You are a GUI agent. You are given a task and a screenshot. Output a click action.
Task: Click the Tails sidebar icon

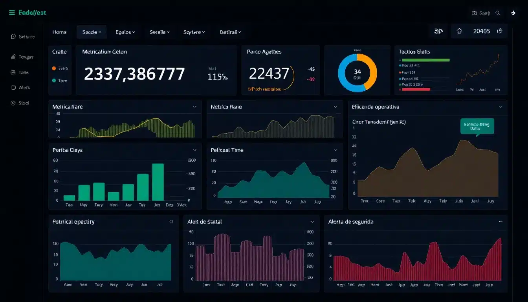[13, 72]
